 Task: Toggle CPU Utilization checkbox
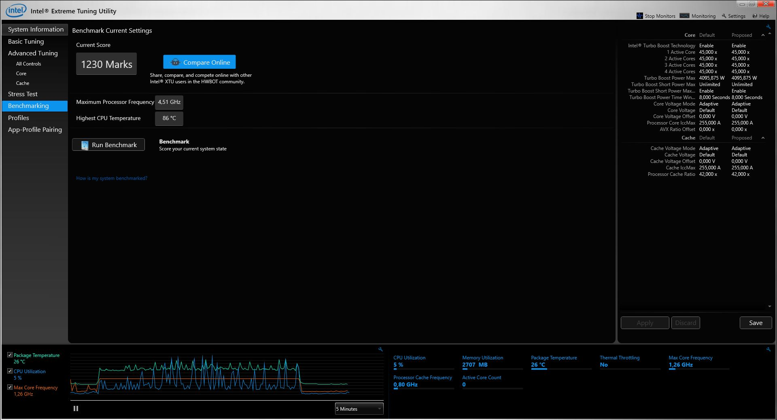pos(10,371)
